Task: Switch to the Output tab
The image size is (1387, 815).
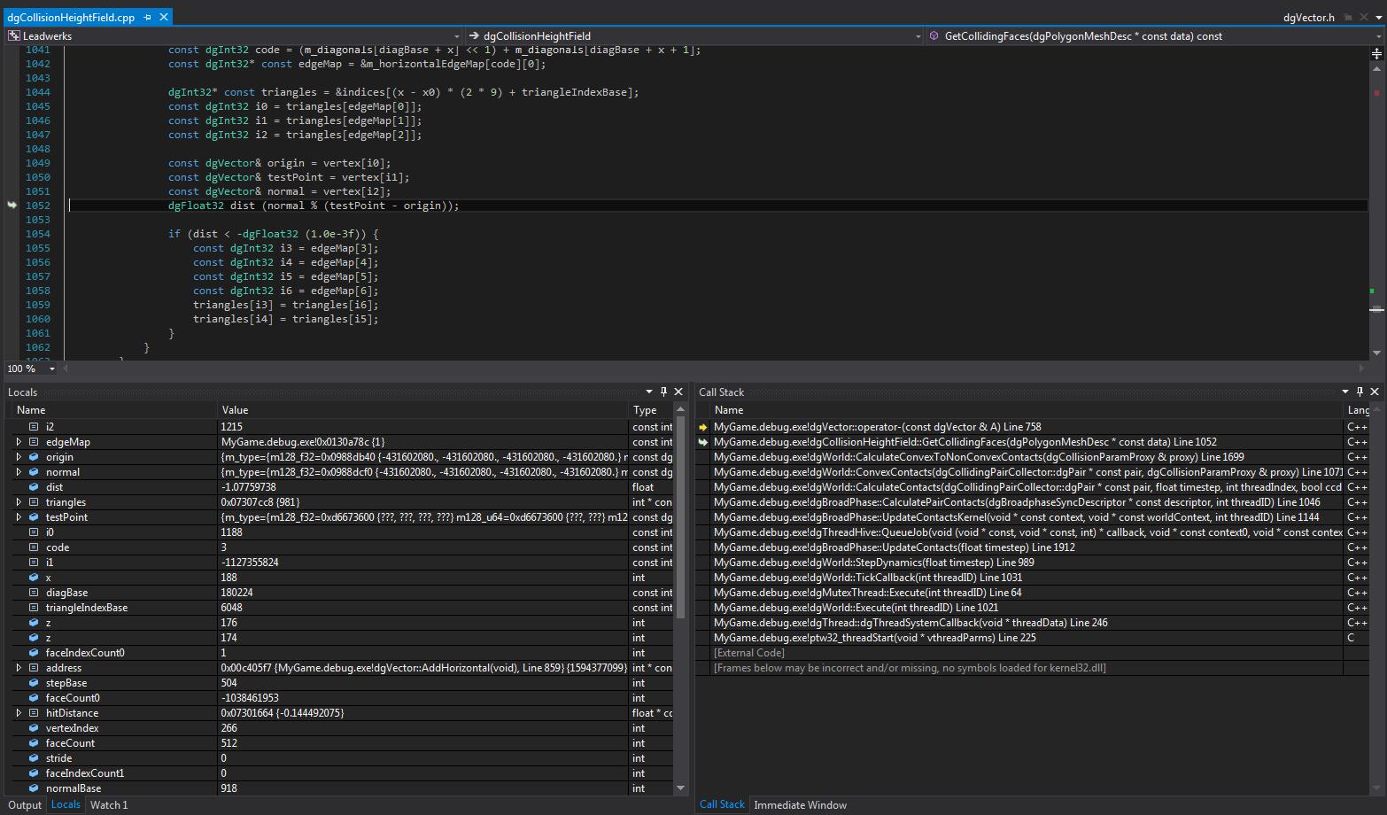Action: (x=25, y=805)
